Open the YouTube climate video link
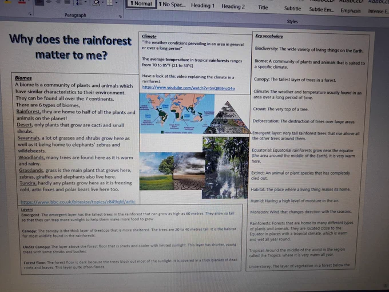 click(x=188, y=88)
